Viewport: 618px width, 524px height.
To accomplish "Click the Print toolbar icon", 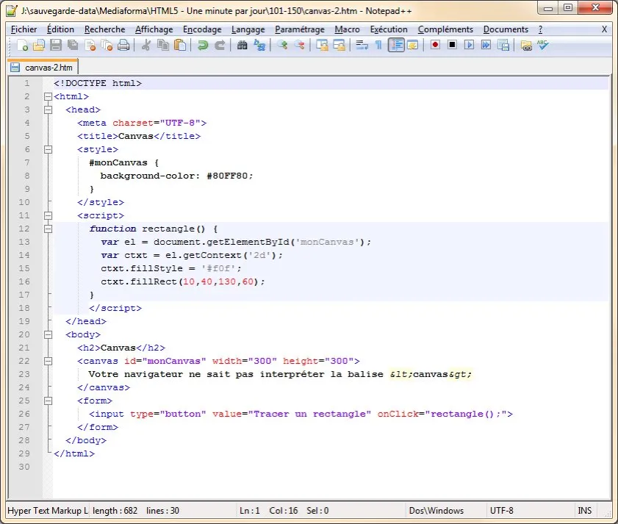I will click(x=123, y=46).
